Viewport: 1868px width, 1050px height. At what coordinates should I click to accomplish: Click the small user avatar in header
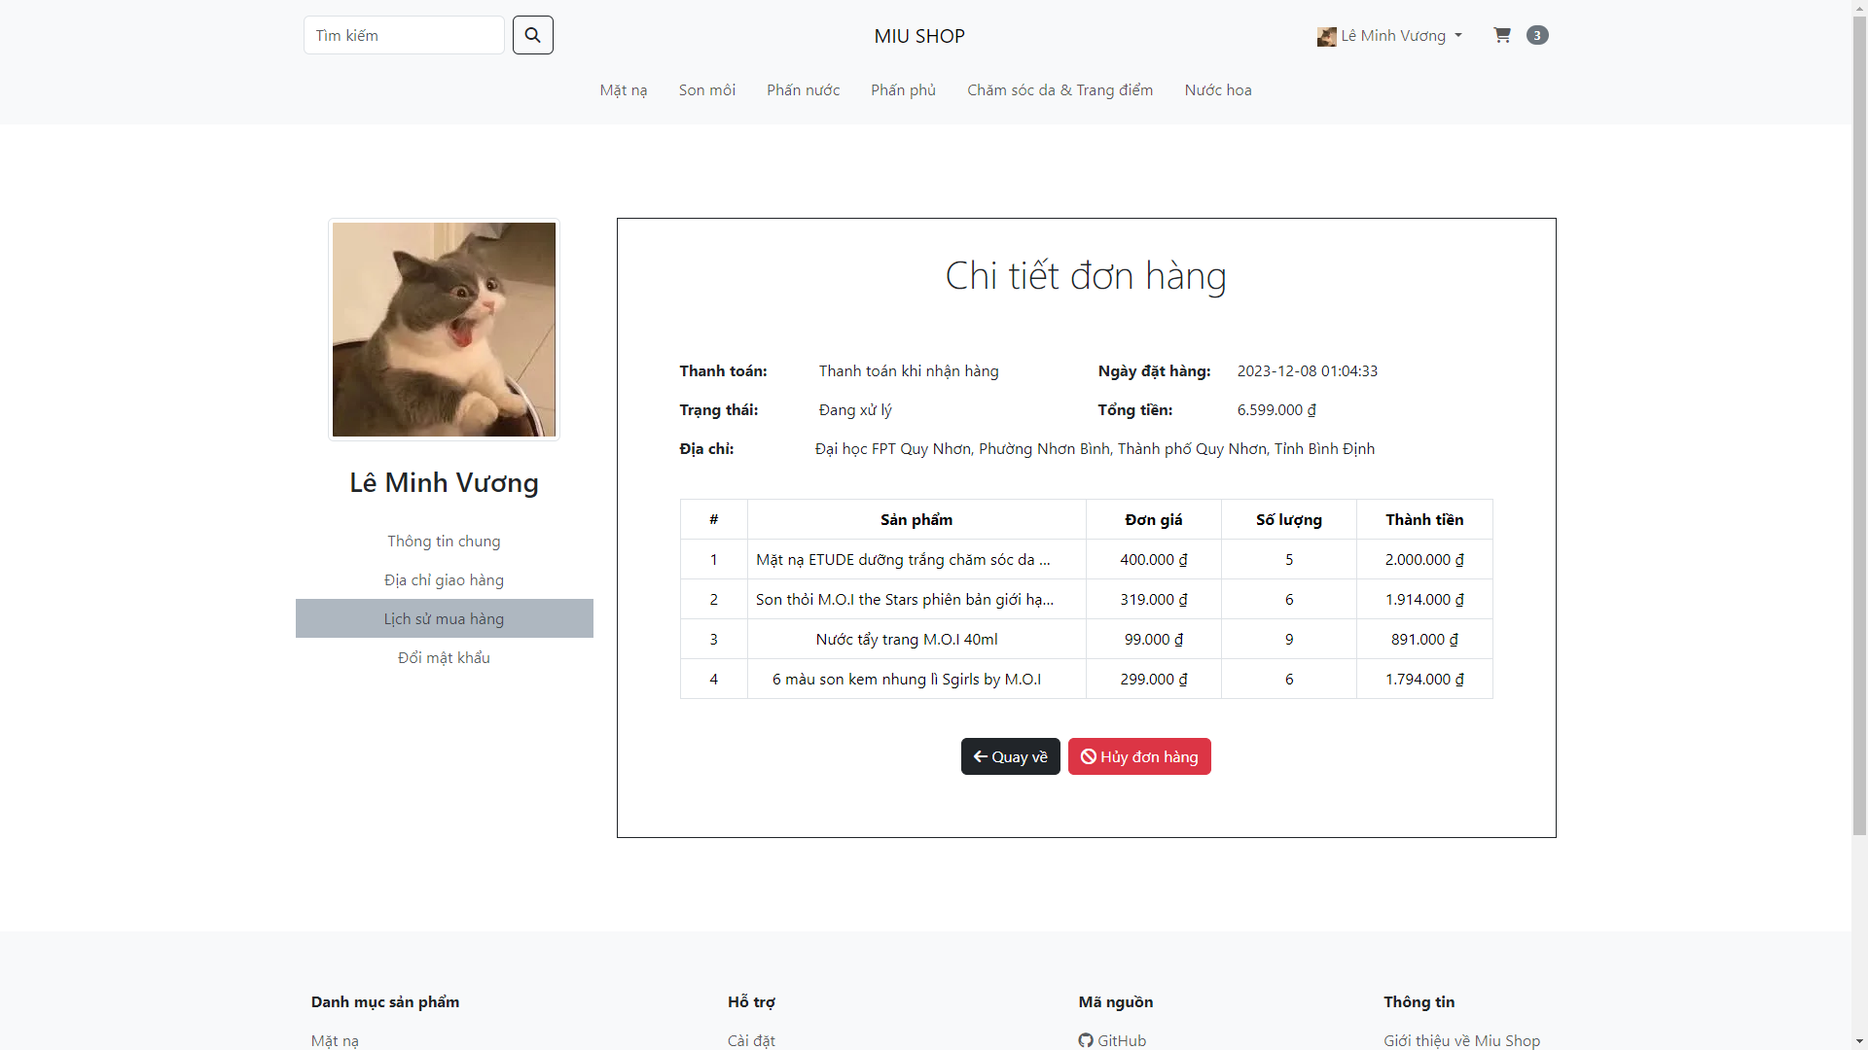coord(1326,37)
